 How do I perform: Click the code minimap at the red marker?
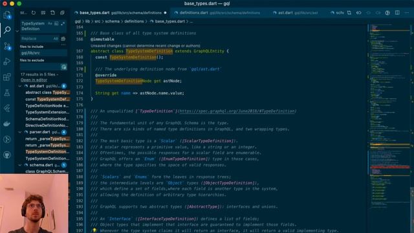389,167
